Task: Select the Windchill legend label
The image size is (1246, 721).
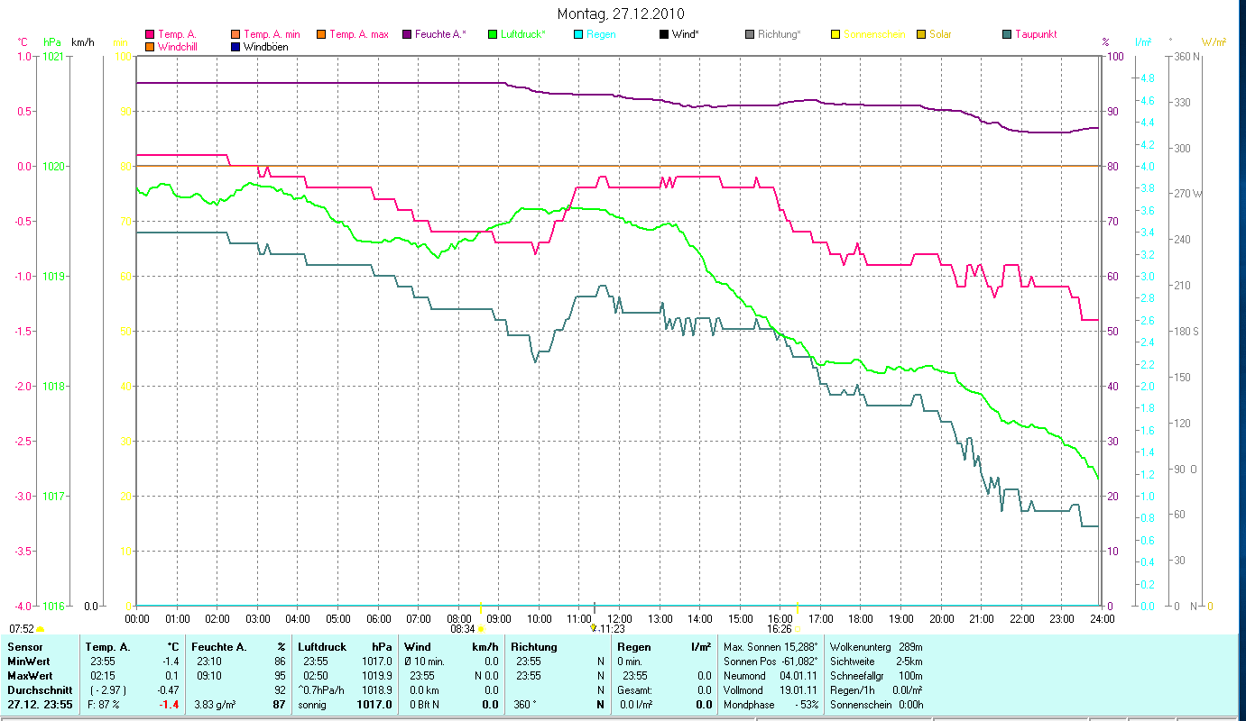Action: [x=180, y=46]
